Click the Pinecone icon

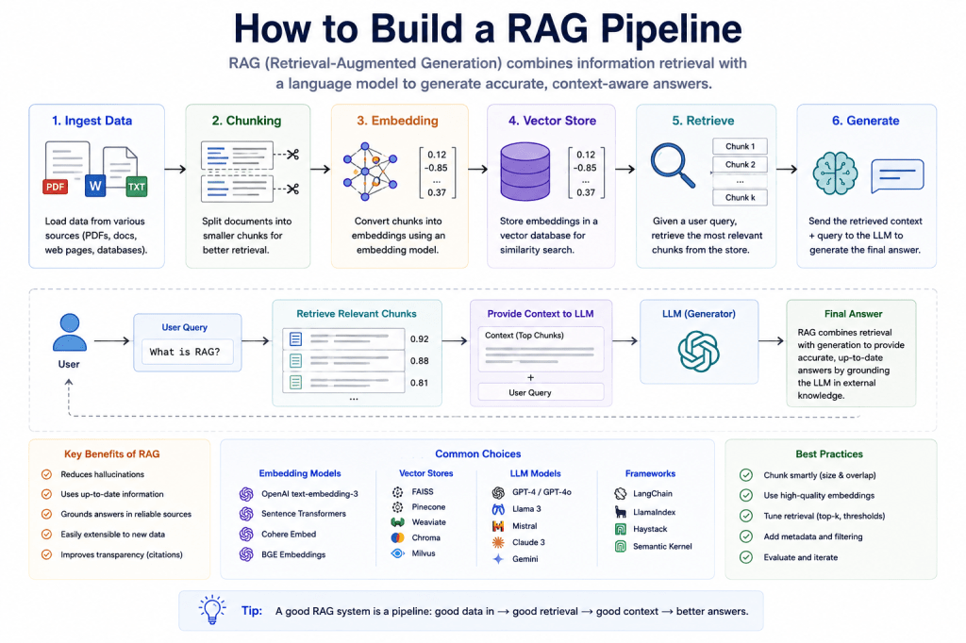[398, 507]
